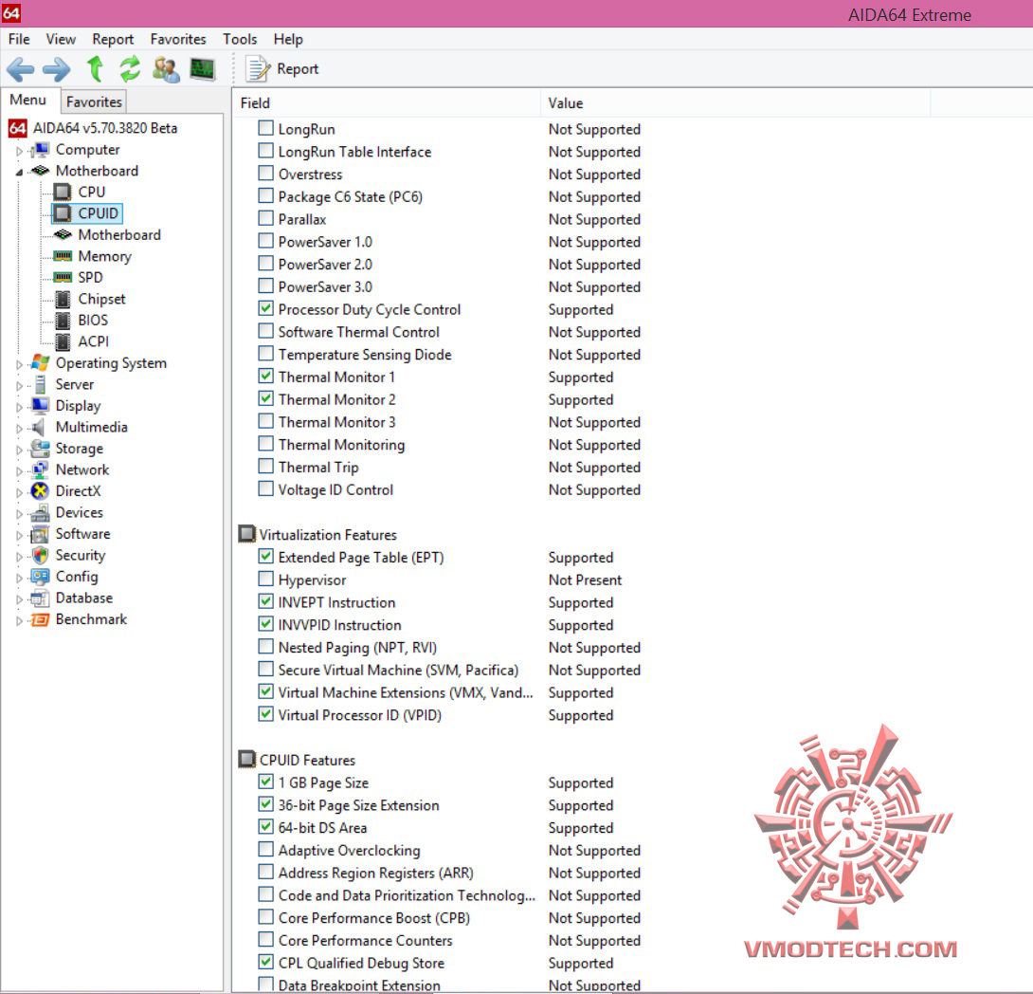Select the BIOS chip icon
Image resolution: width=1033 pixels, height=994 pixels.
tap(63, 321)
